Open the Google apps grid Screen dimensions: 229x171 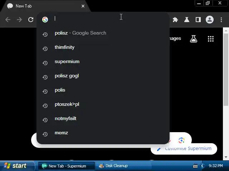pyautogui.click(x=211, y=39)
